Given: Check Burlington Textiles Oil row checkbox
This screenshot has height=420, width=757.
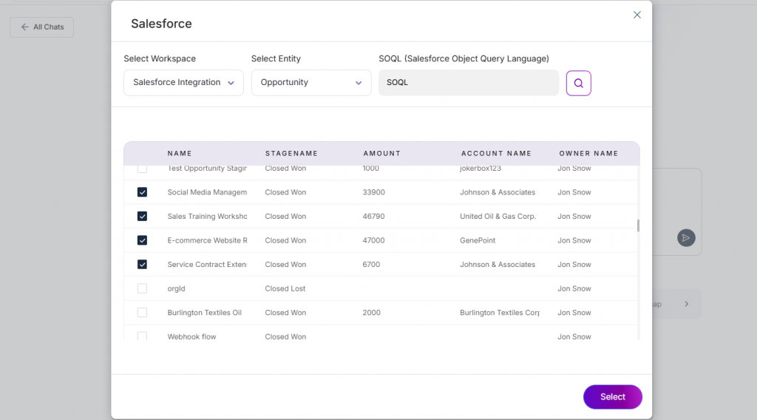Looking at the screenshot, I should point(142,313).
